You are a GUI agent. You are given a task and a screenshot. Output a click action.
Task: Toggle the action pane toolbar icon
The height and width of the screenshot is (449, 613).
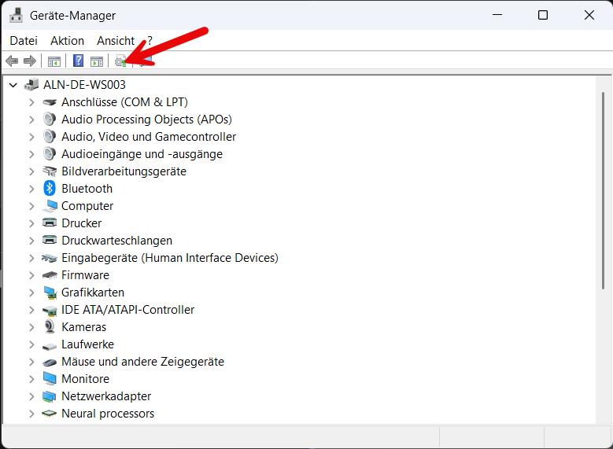click(97, 61)
